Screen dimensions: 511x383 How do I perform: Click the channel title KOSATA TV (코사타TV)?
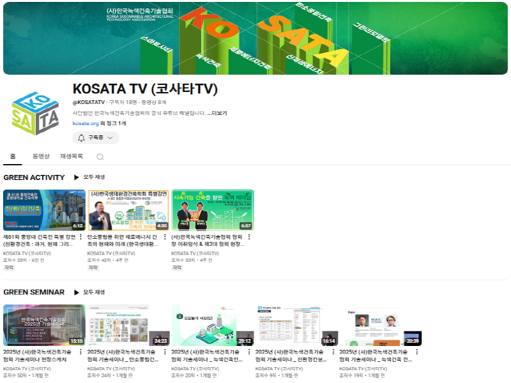[x=145, y=89]
